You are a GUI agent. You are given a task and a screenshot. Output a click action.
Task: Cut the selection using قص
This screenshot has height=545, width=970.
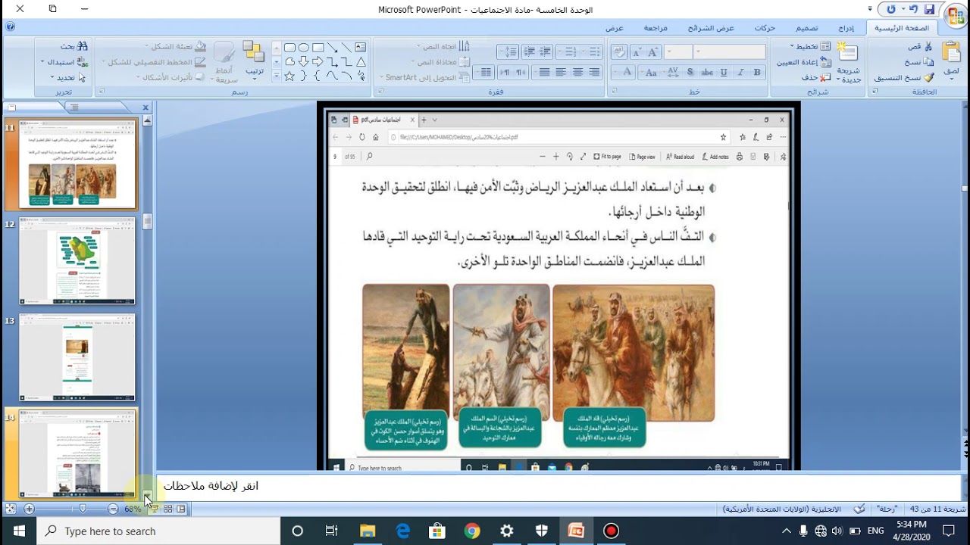coord(921,47)
